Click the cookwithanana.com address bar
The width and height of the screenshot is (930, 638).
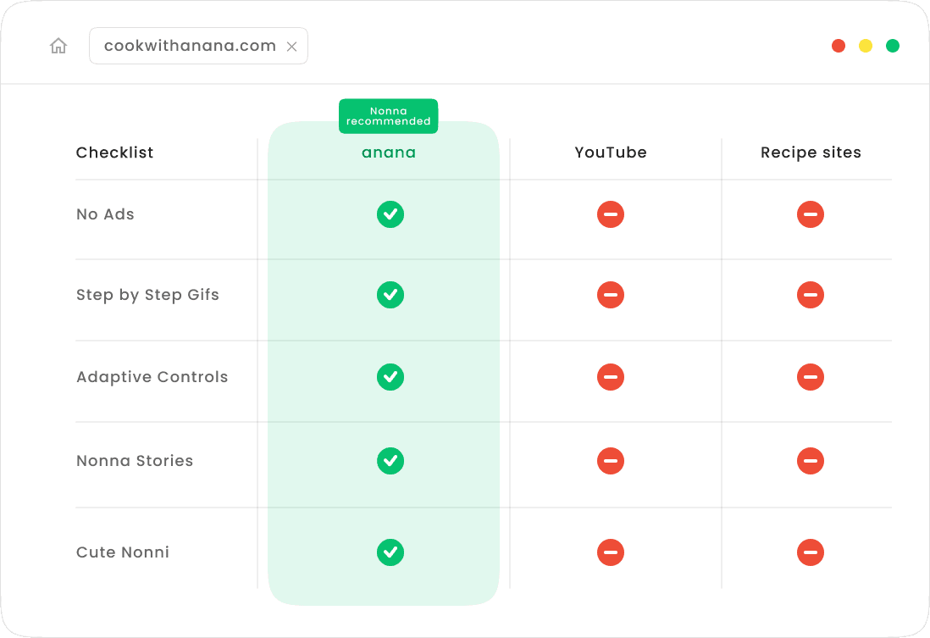pos(188,46)
